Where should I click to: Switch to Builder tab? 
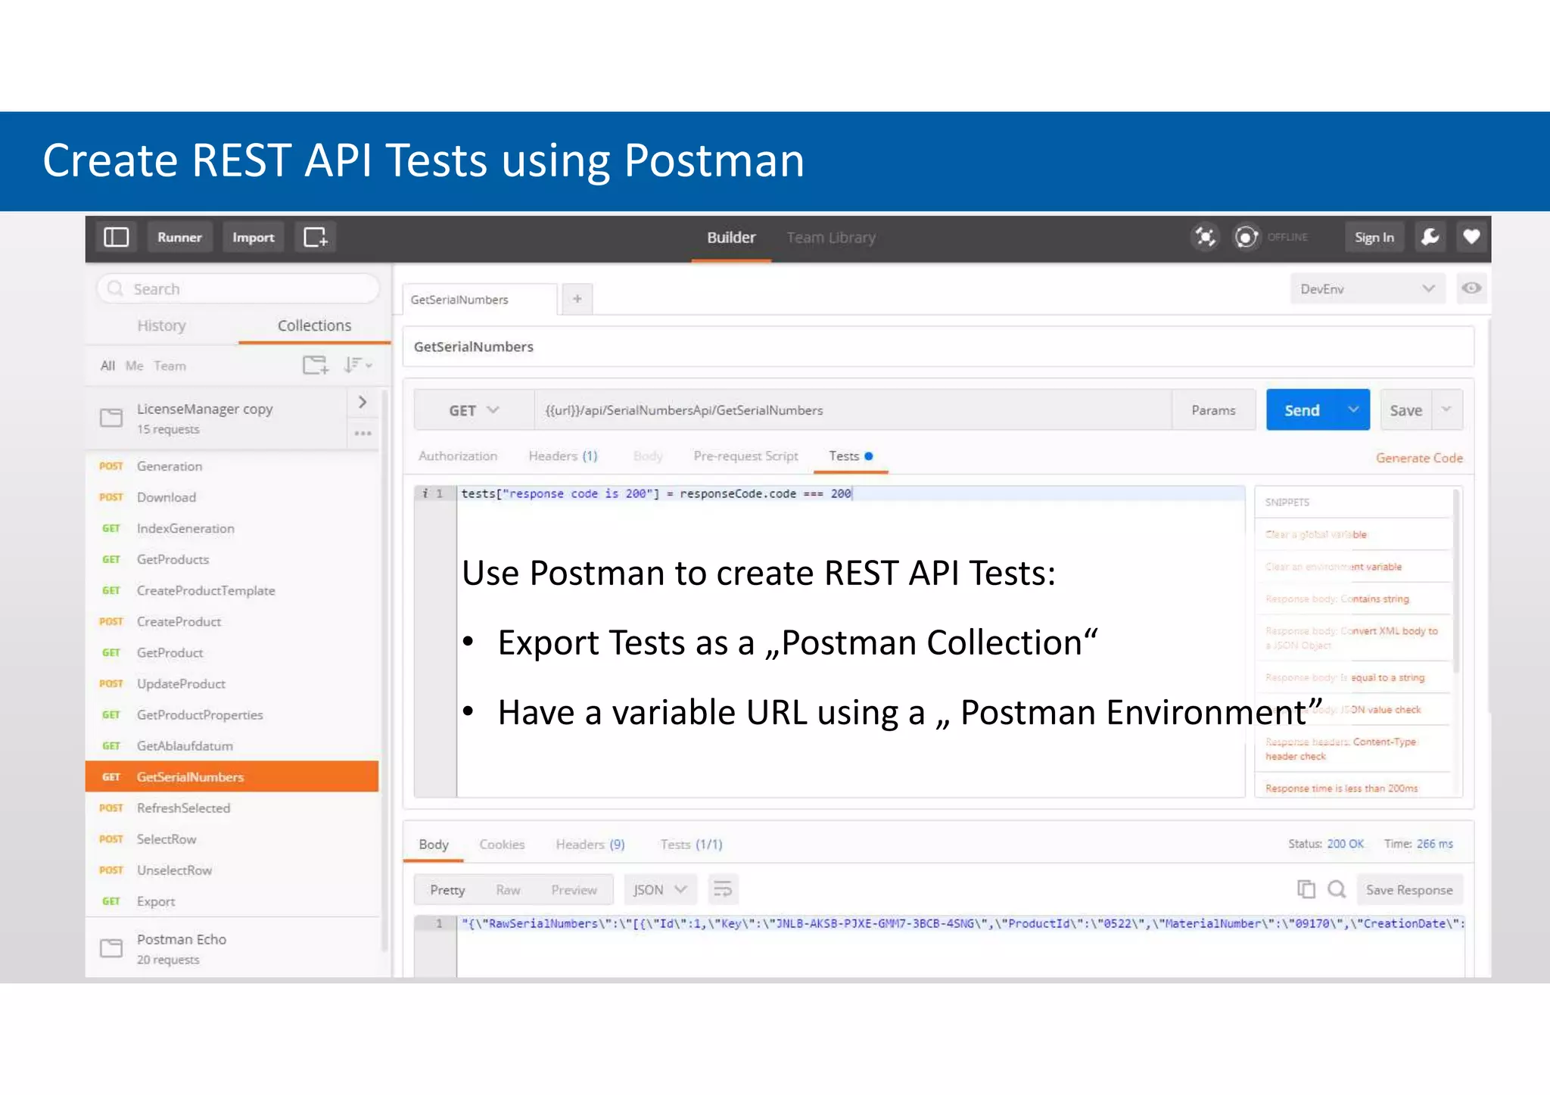point(731,238)
